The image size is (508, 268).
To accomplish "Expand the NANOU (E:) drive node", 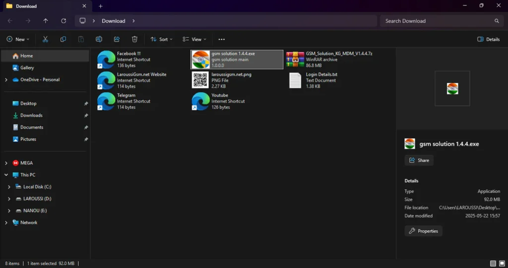I will click(9, 210).
